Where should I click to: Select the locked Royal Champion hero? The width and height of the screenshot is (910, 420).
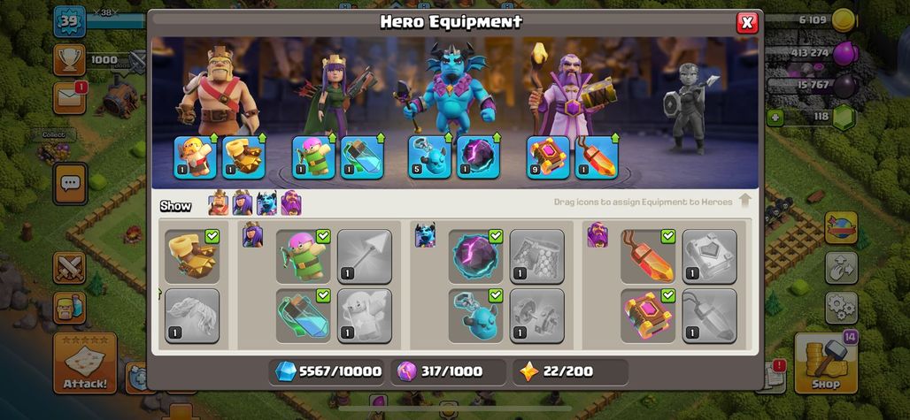[689, 109]
